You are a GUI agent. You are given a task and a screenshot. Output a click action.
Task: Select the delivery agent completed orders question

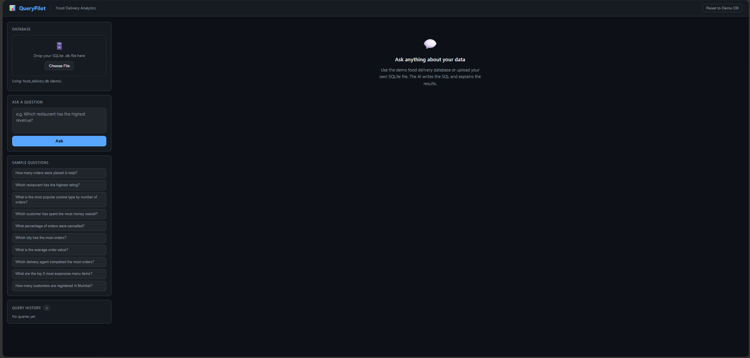59,262
